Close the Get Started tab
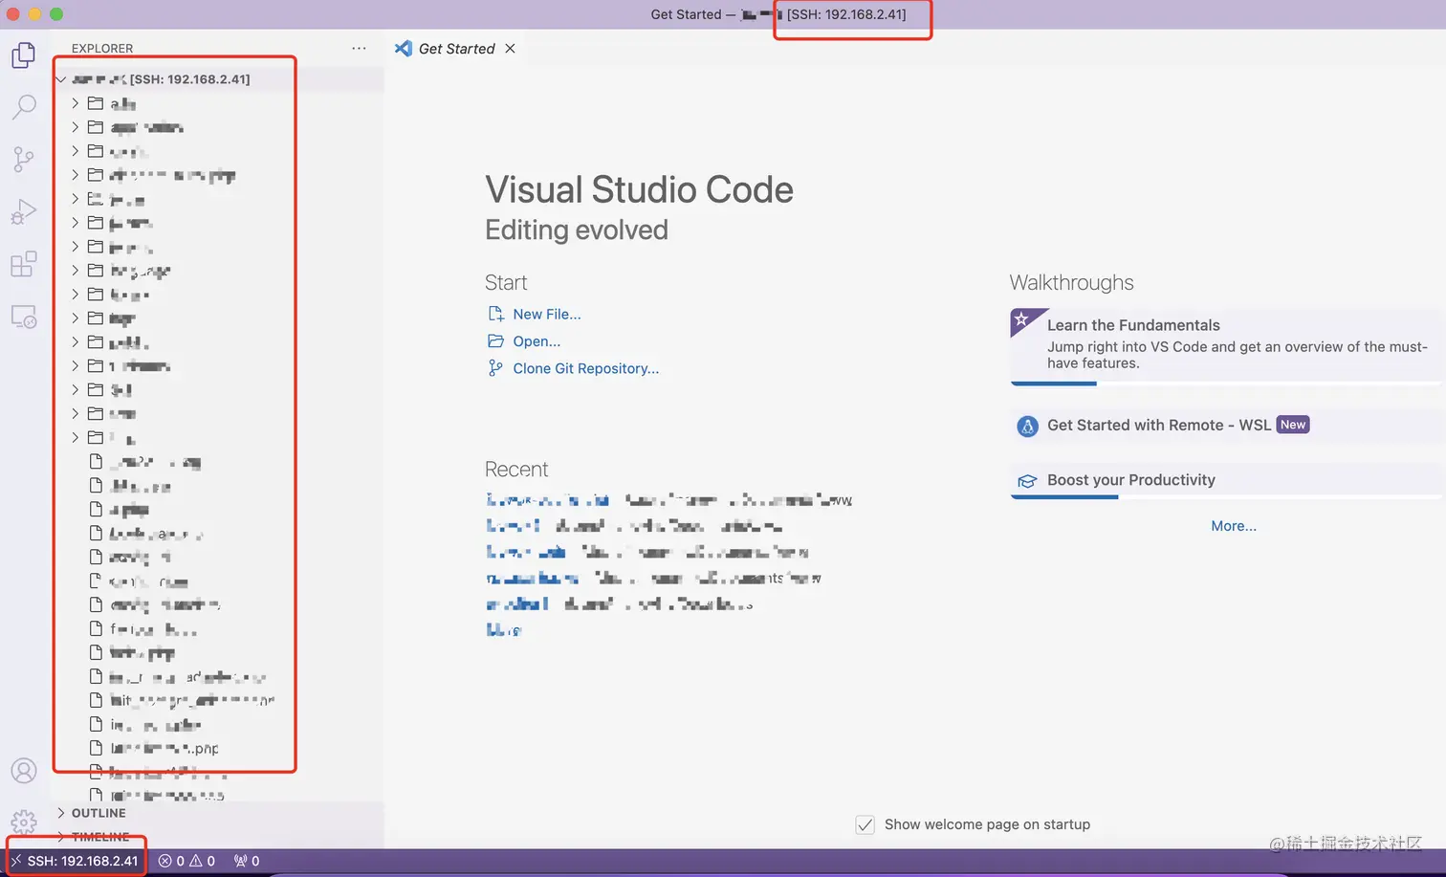1446x877 pixels. (x=510, y=48)
